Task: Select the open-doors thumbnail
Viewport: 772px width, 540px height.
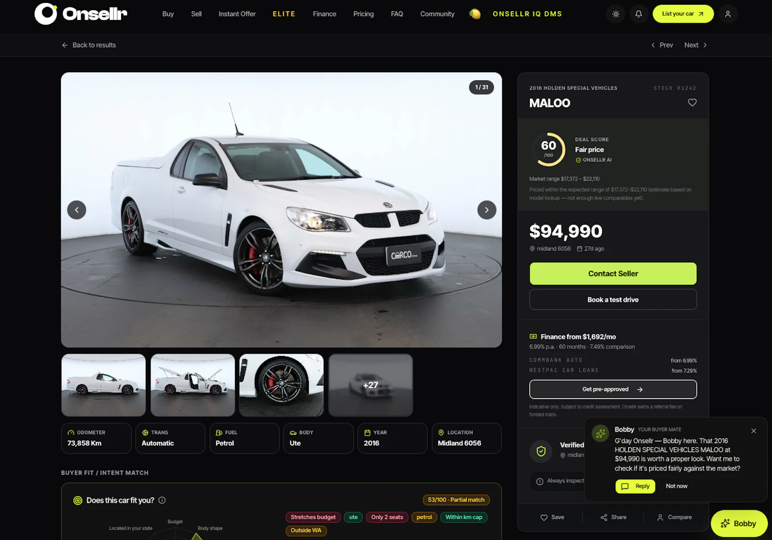Action: pyautogui.click(x=193, y=385)
